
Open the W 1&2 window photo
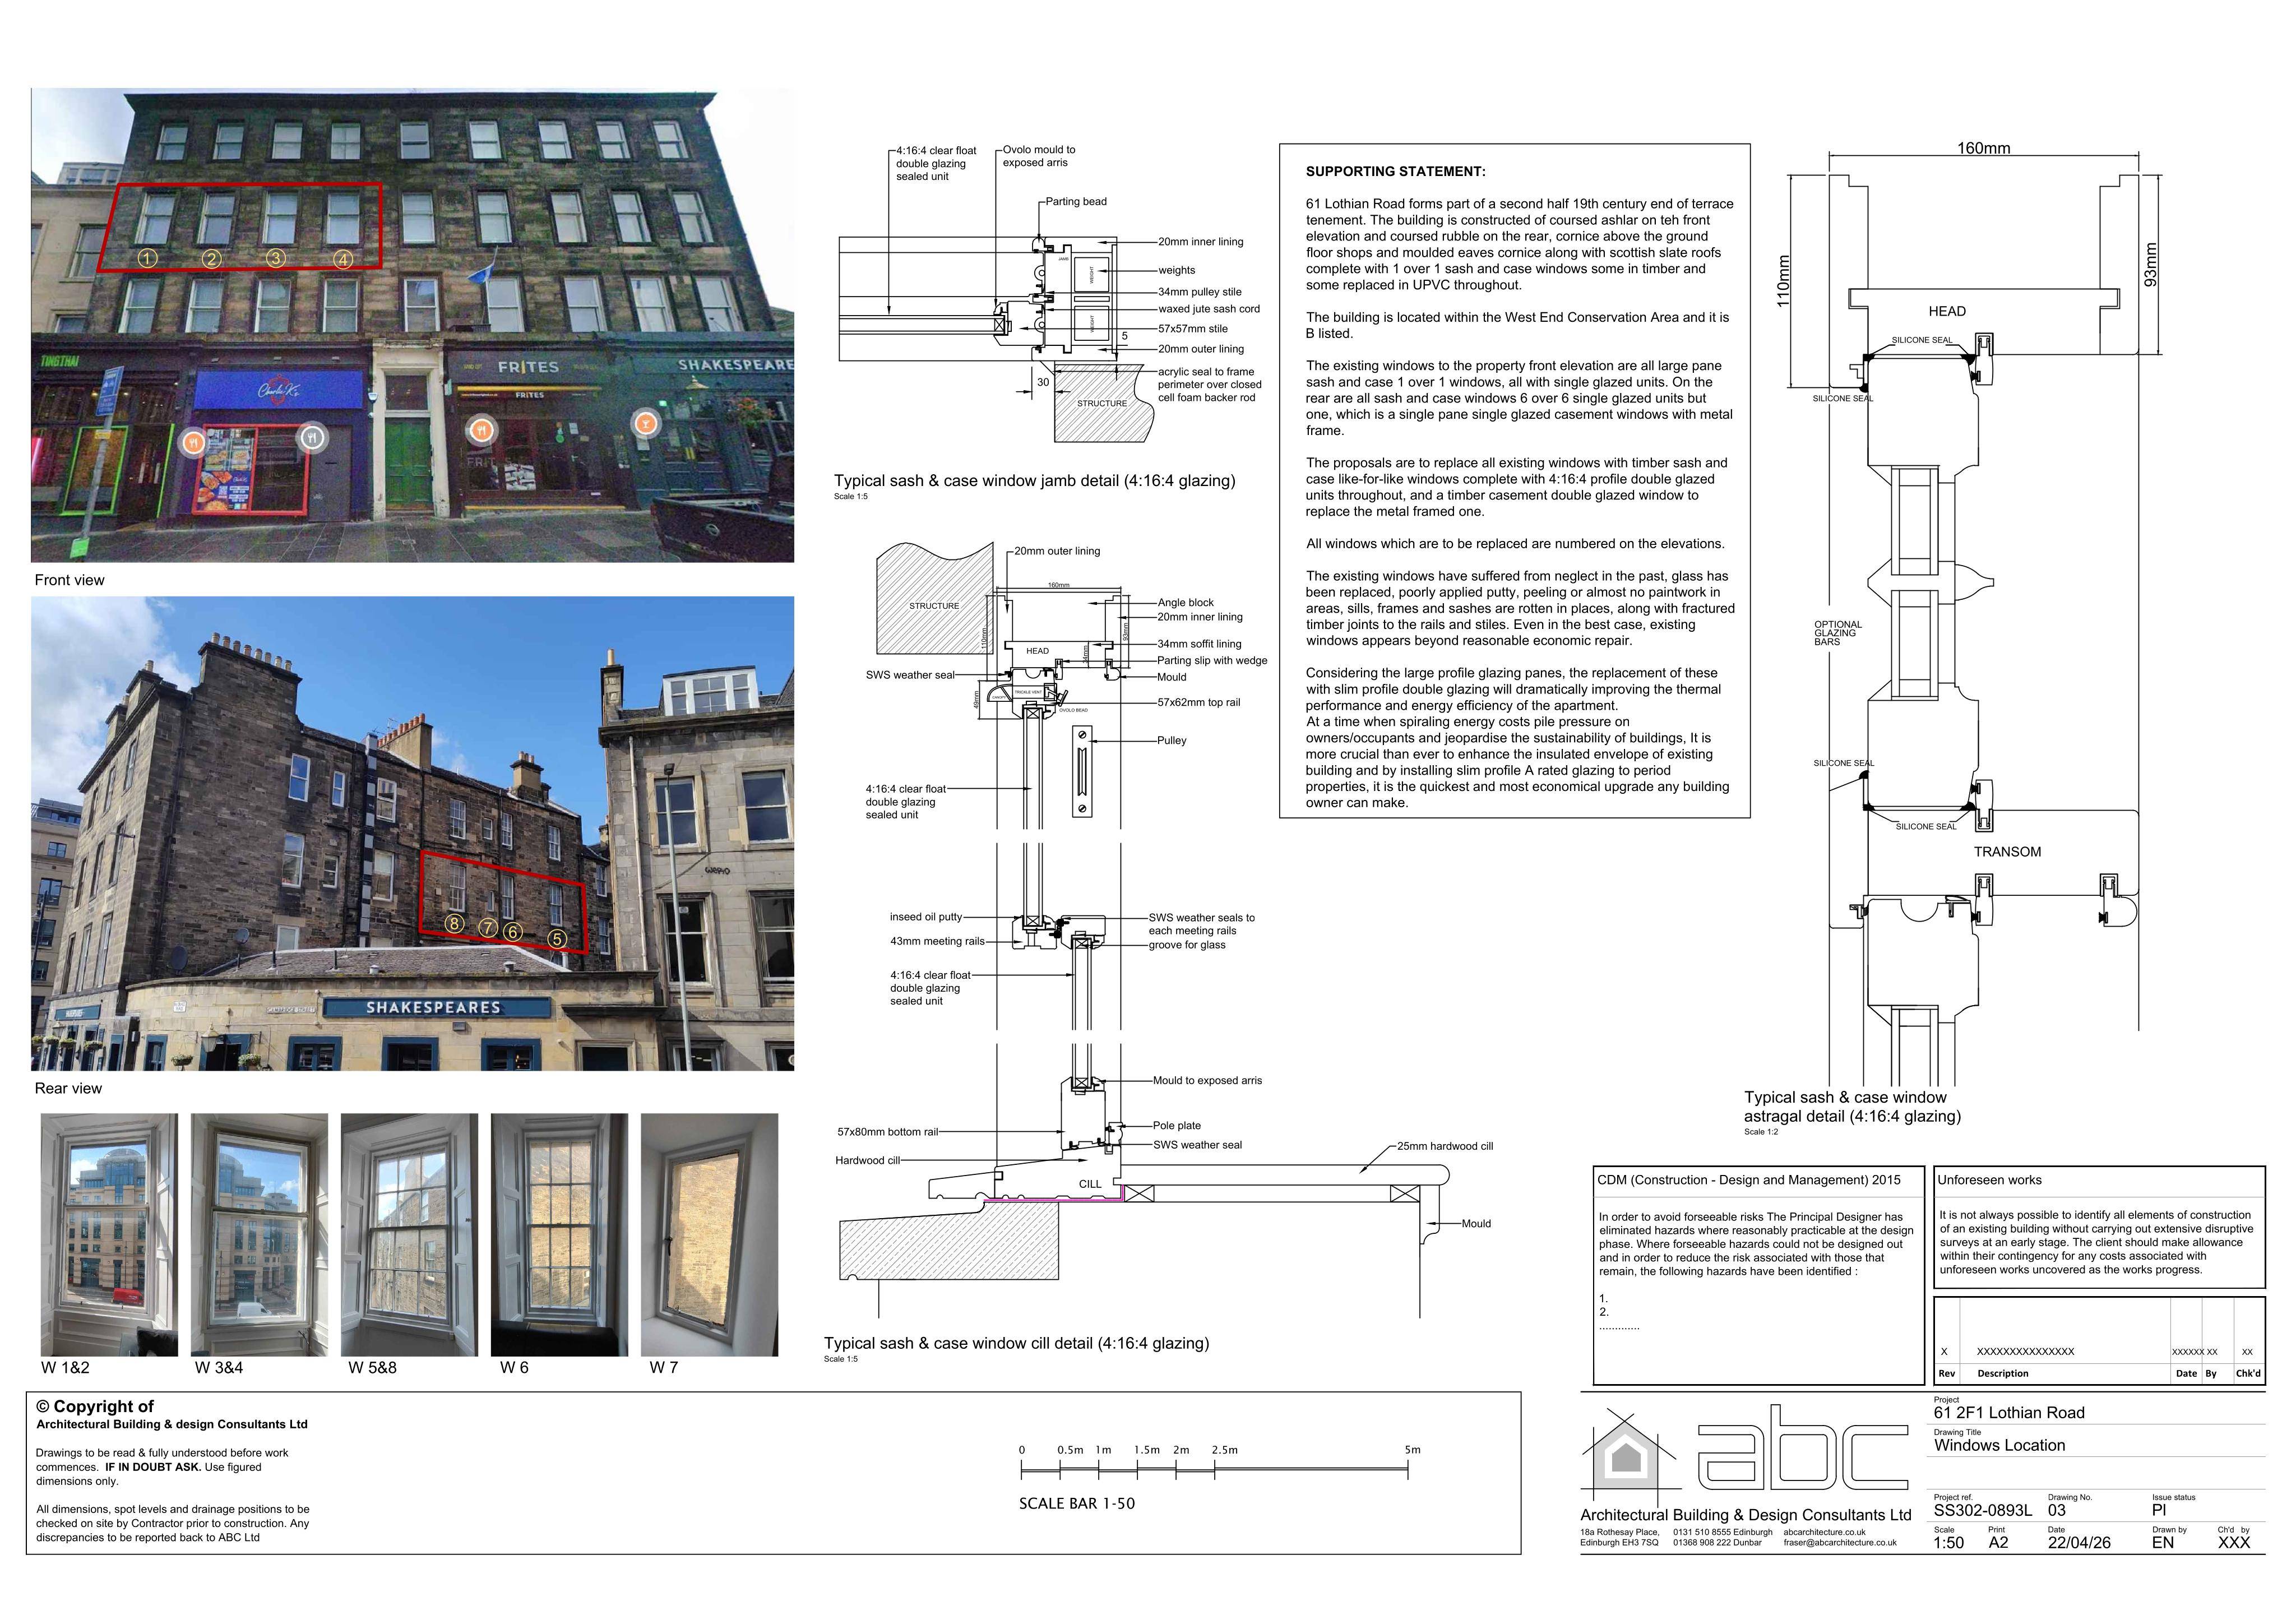[109, 1234]
